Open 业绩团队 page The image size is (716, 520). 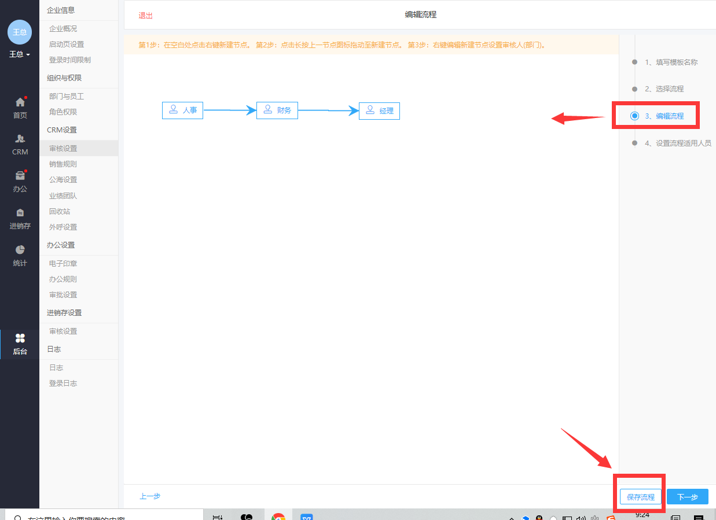(63, 196)
